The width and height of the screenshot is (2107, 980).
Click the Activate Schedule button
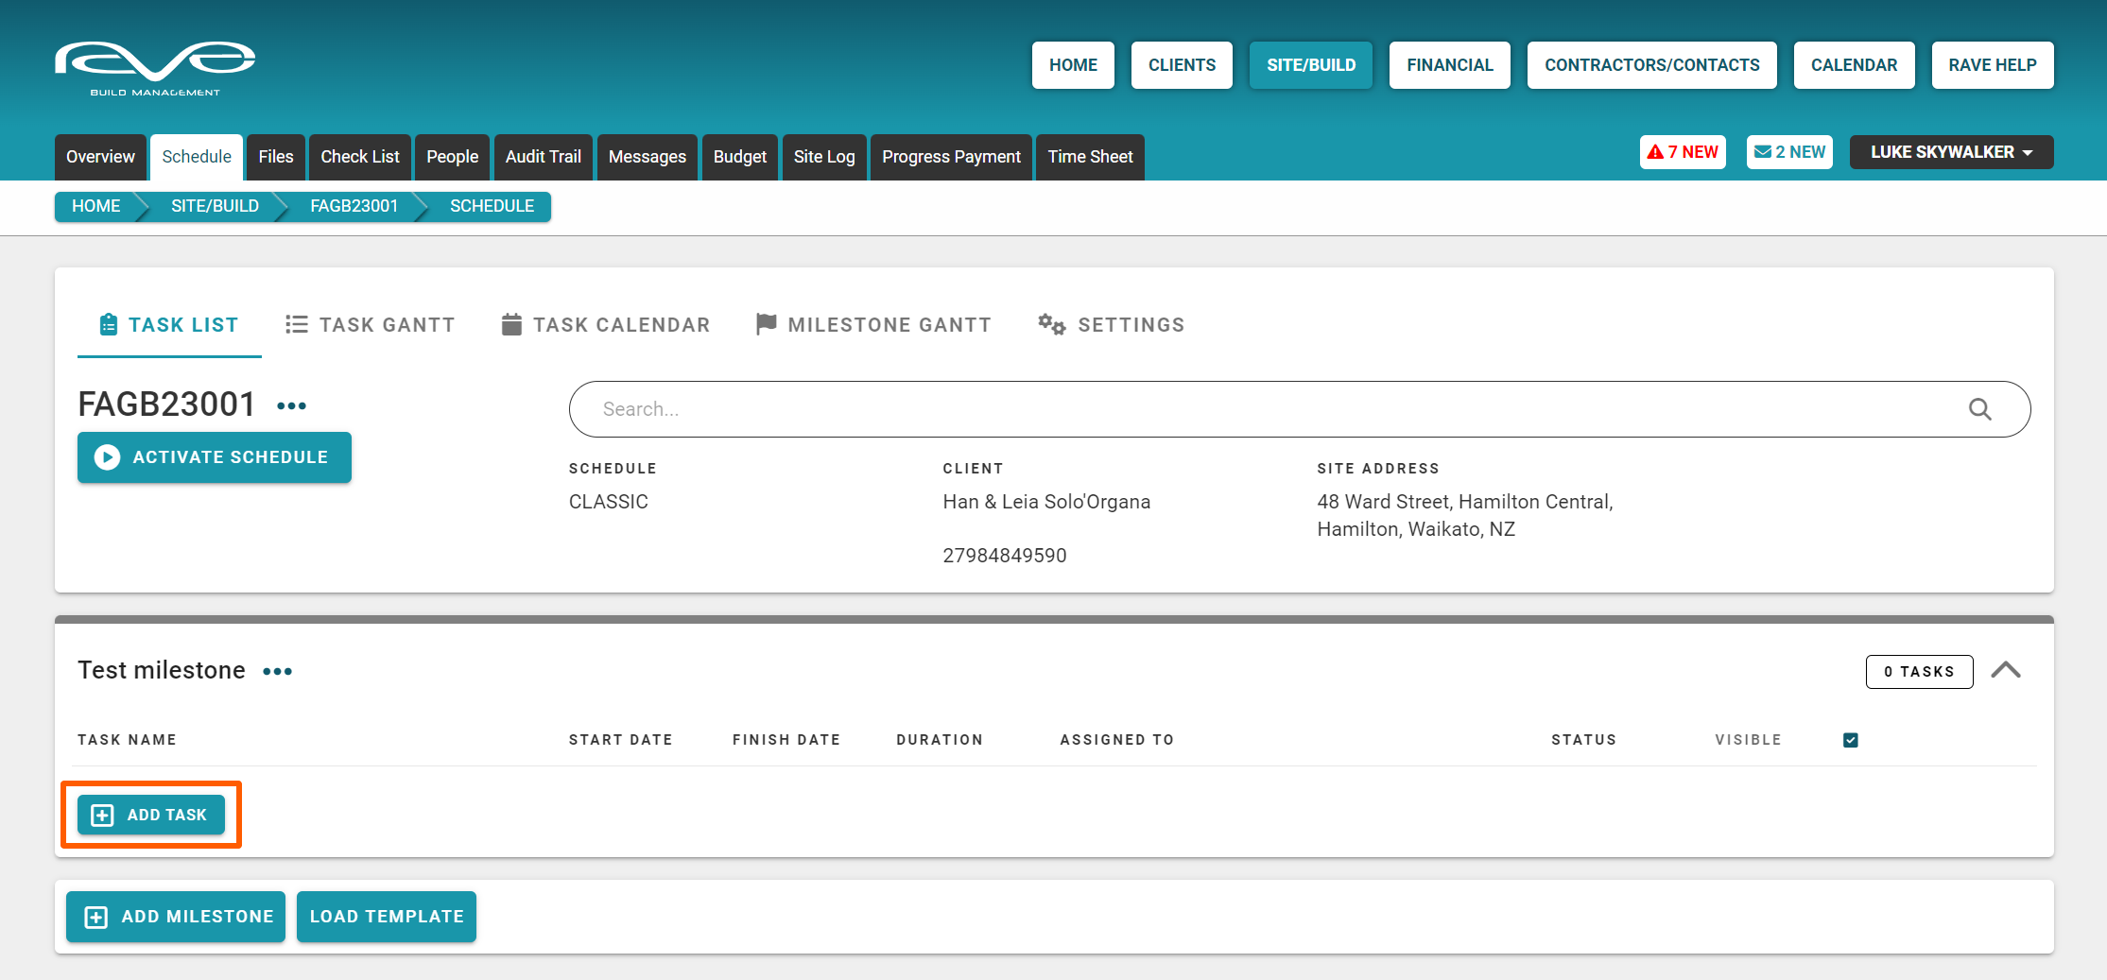point(215,457)
